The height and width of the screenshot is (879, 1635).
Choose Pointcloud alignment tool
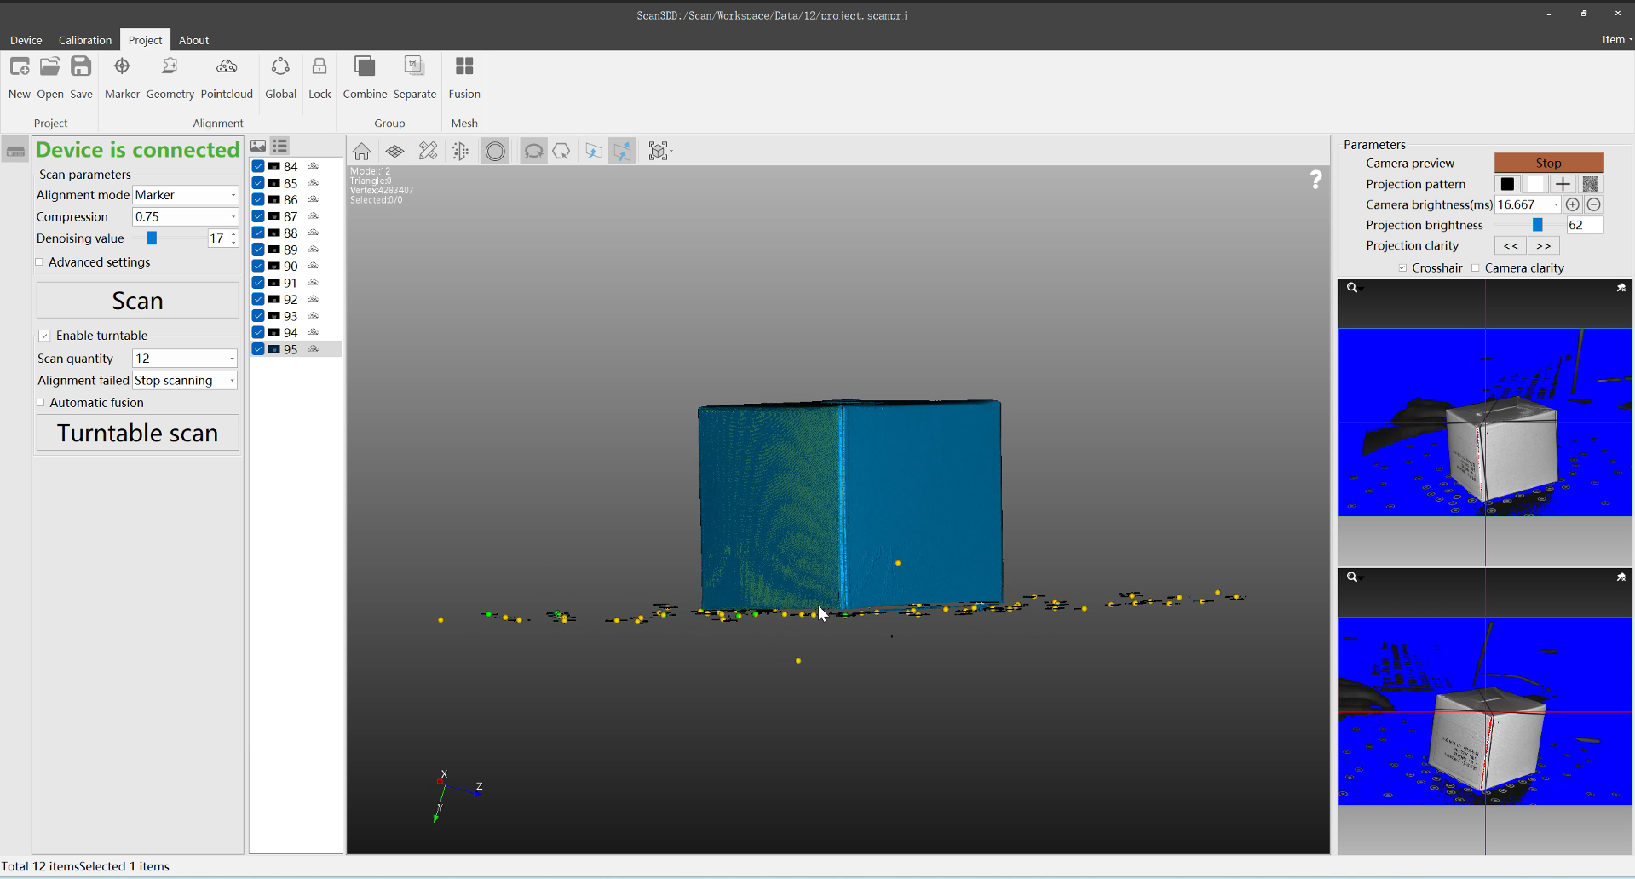pyautogui.click(x=227, y=78)
